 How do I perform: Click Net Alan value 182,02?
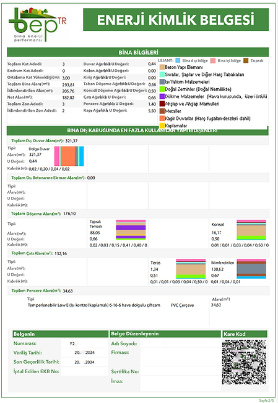pos(68,97)
